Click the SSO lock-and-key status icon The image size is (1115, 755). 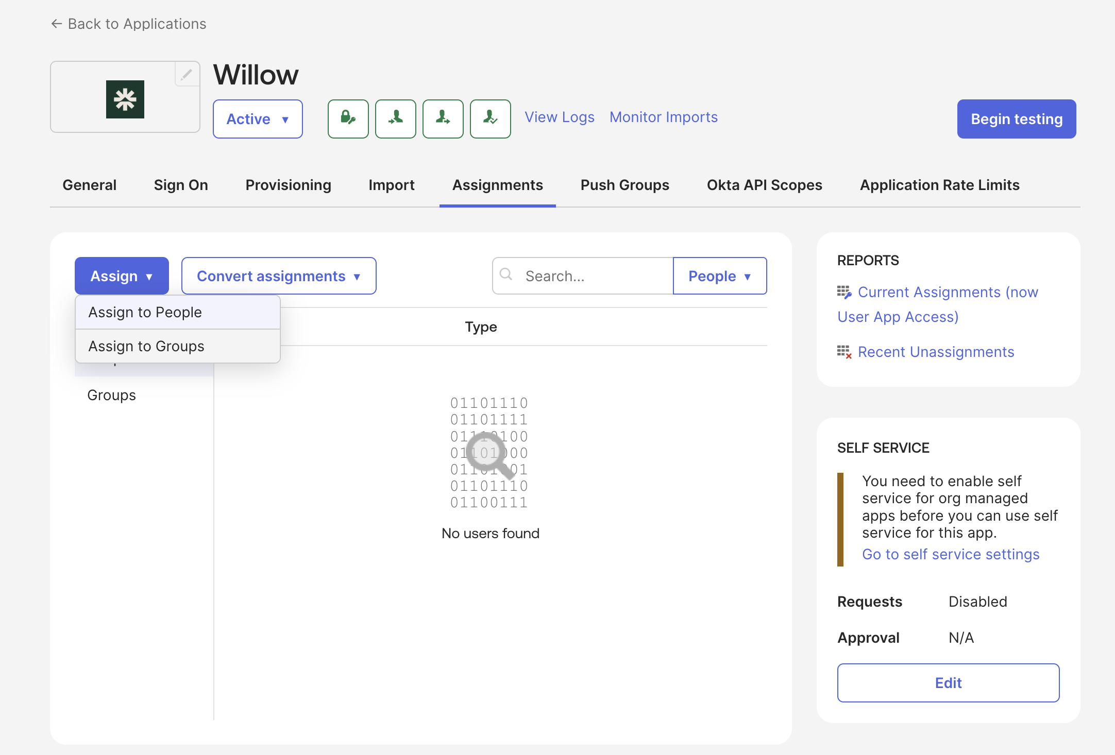[348, 119]
